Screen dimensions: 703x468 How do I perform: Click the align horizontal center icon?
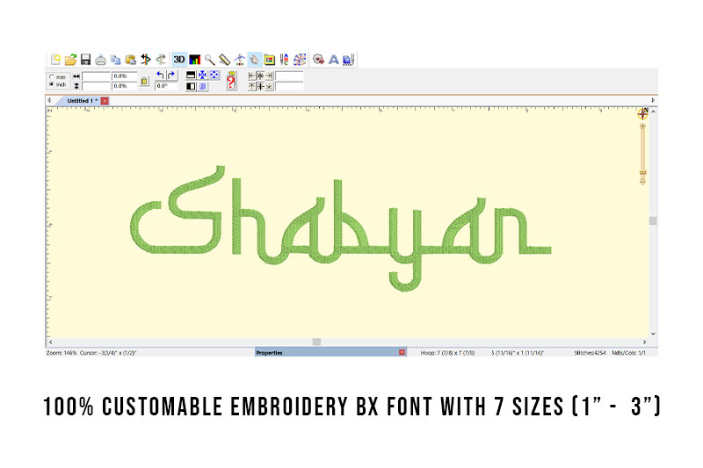pyautogui.click(x=260, y=76)
